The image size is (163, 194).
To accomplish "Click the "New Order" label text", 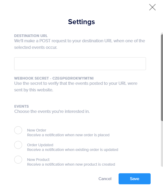I will click(x=37, y=130).
